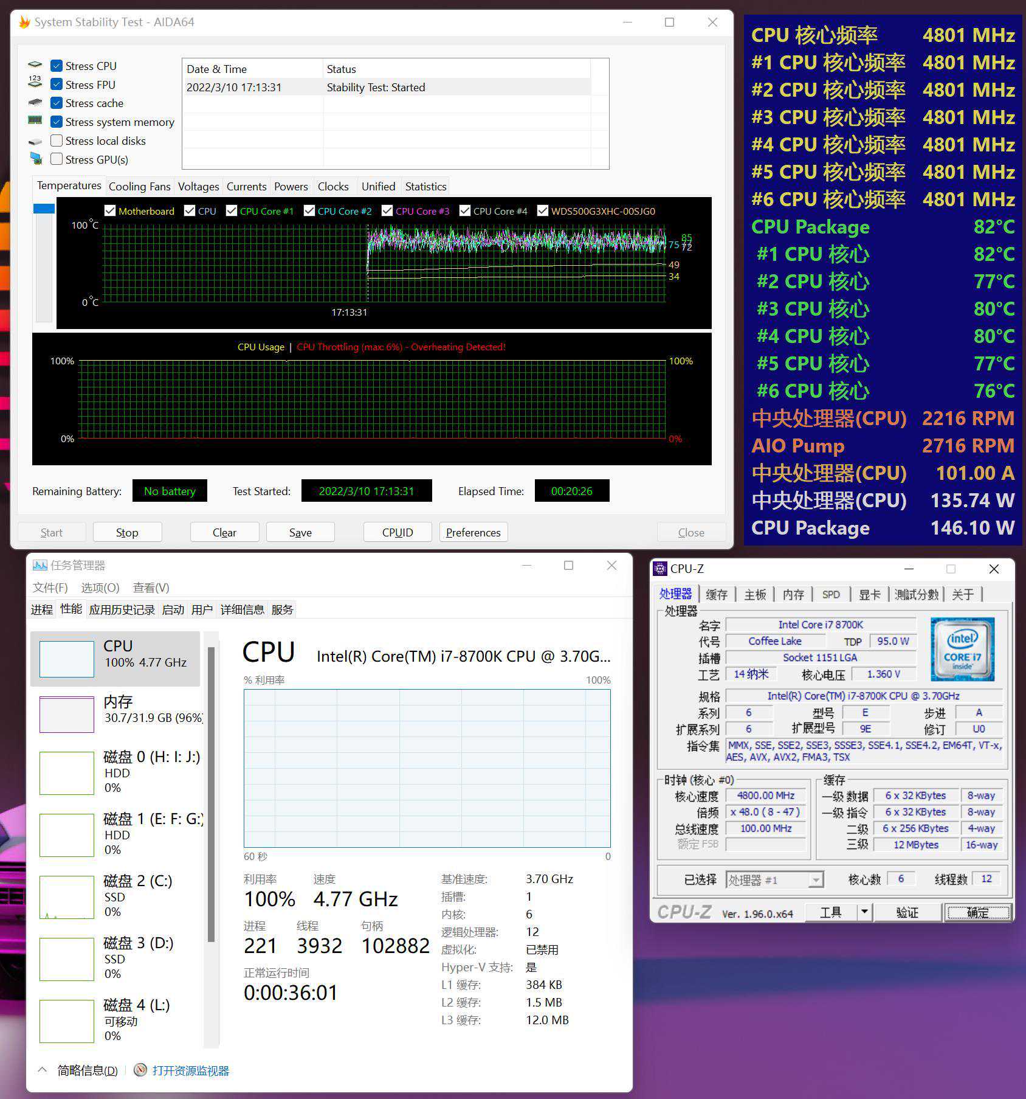This screenshot has width=1026, height=1099.
Task: Stop the stability test
Action: [x=127, y=532]
